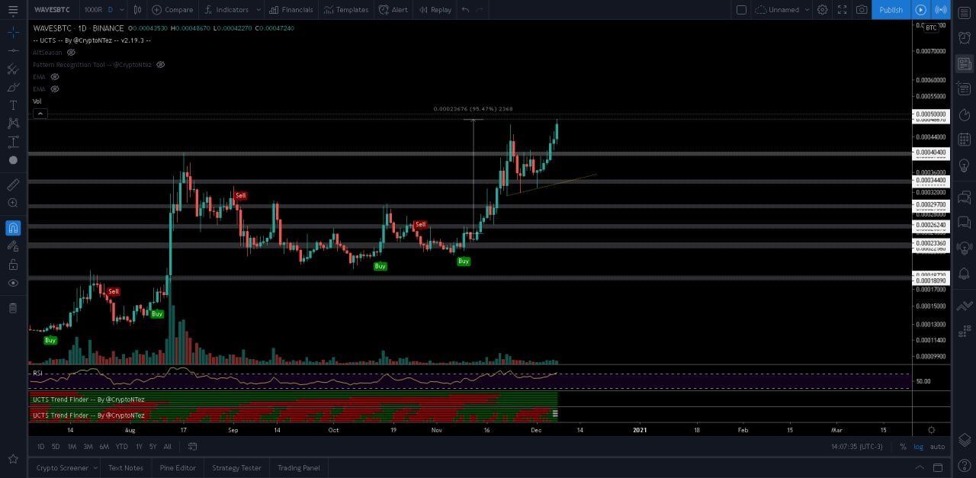Open the help question mark icon
The image size is (976, 478).
(x=965, y=465)
